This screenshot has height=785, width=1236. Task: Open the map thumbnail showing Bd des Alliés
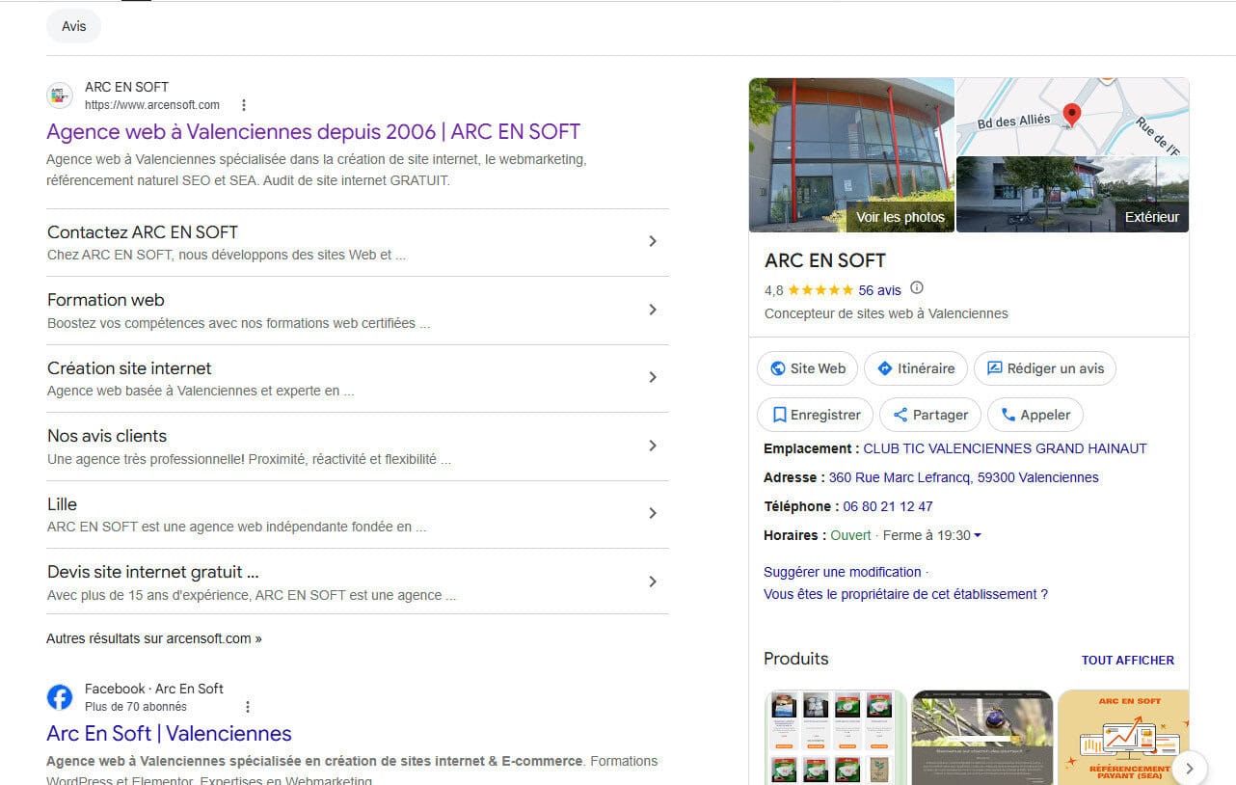click(x=1072, y=116)
